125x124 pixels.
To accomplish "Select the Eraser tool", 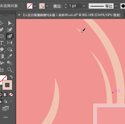I will (2, 50).
